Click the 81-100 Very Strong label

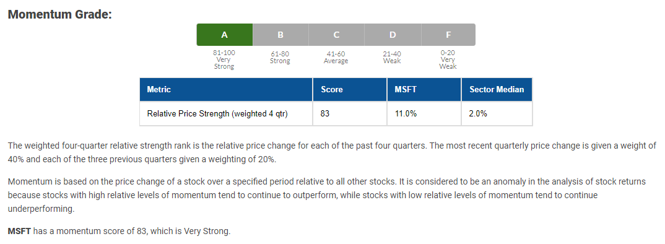click(x=224, y=60)
